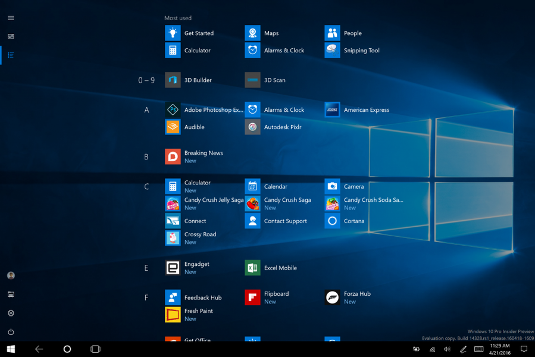Open Settings from the left sidebar
This screenshot has width=535, height=357.
pyautogui.click(x=11, y=313)
